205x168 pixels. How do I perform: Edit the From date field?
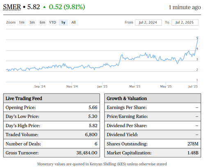tap(148, 22)
